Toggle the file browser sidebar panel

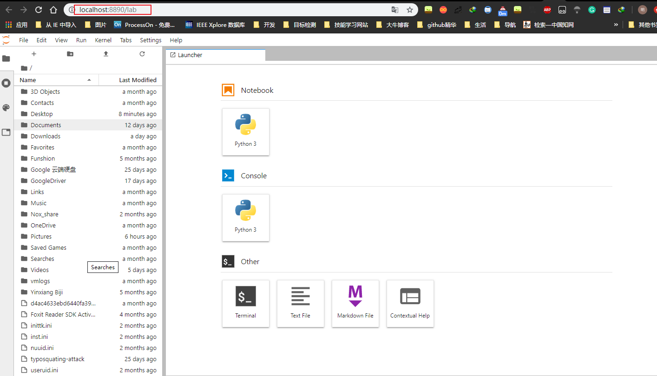tap(6, 59)
